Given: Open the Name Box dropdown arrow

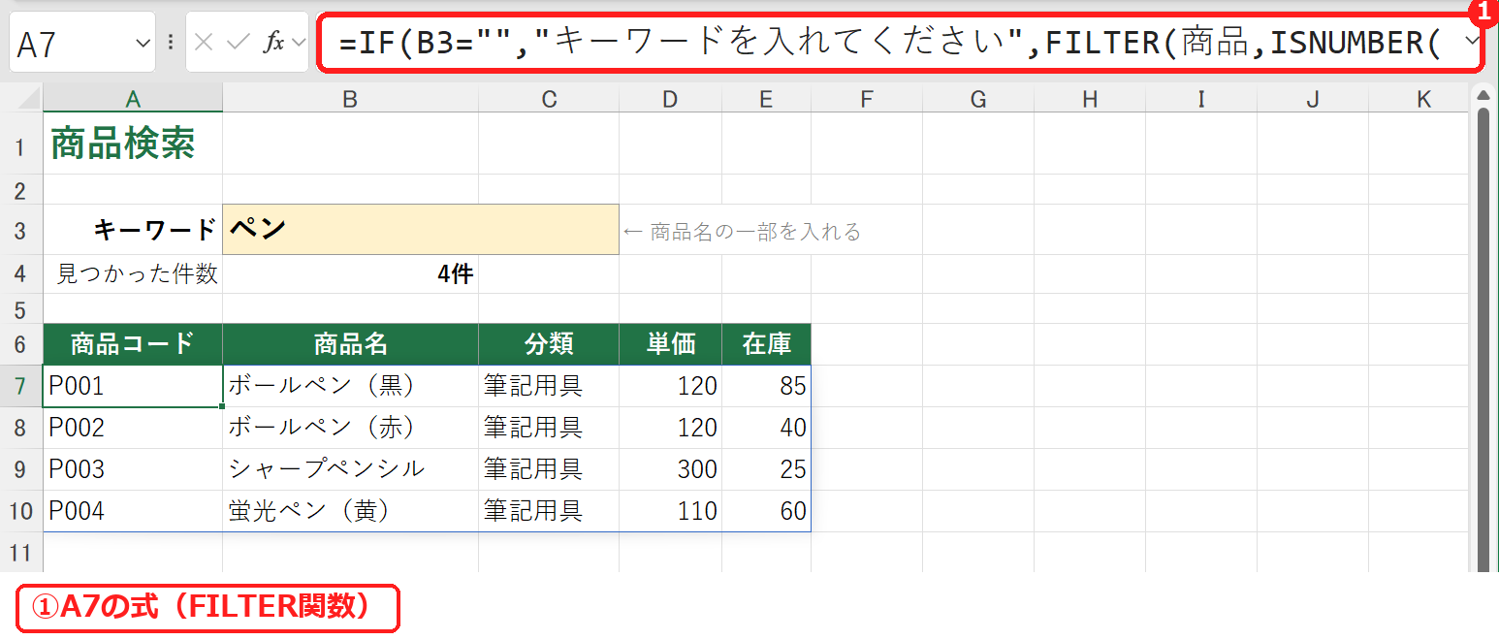Looking at the screenshot, I should pyautogui.click(x=143, y=43).
